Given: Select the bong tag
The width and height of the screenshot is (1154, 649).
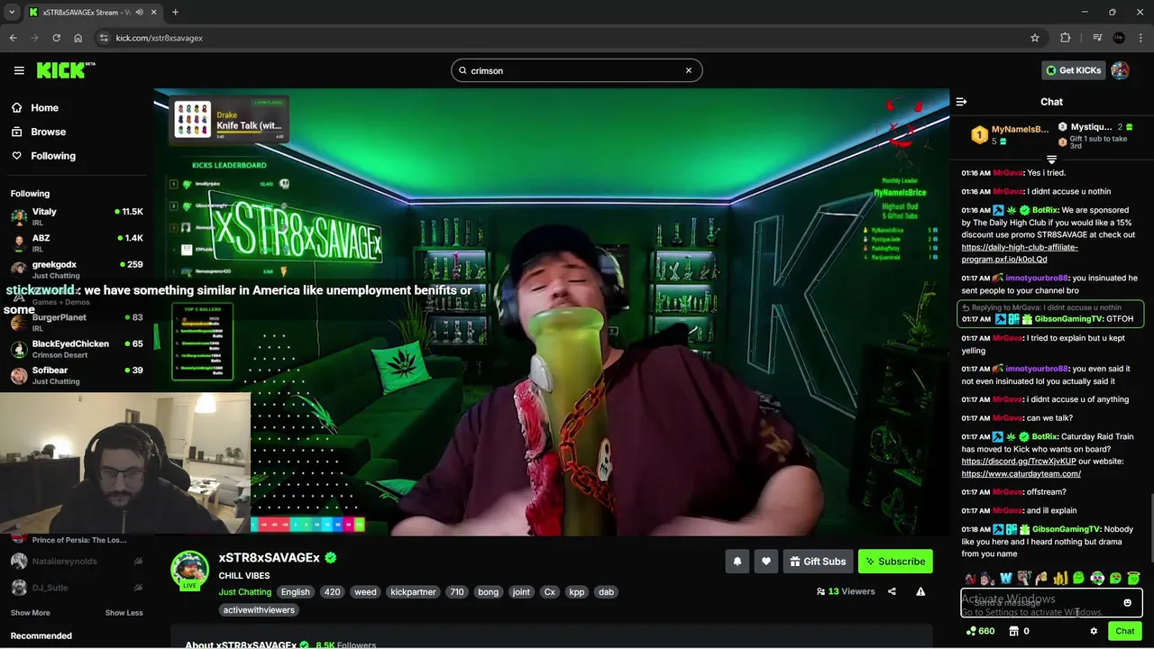Looking at the screenshot, I should click(488, 592).
